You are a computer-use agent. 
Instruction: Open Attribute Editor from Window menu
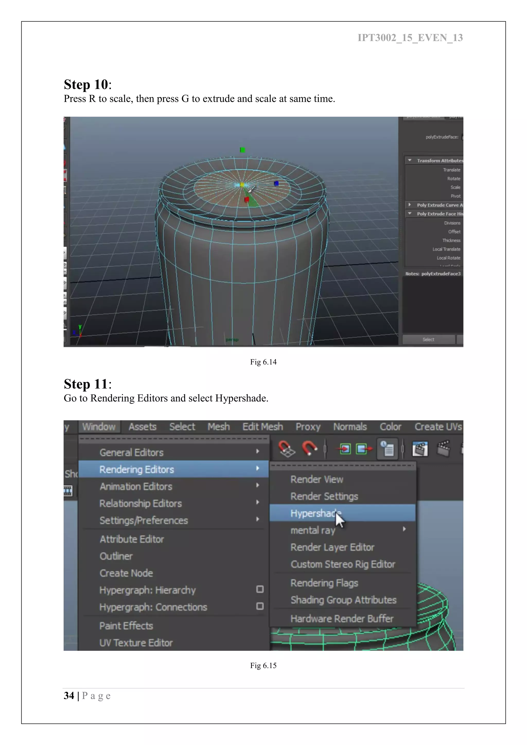click(x=132, y=539)
